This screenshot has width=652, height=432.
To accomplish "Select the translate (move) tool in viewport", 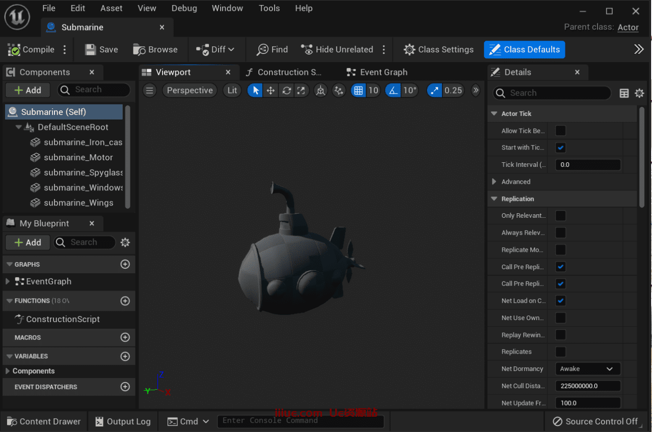I will click(270, 91).
